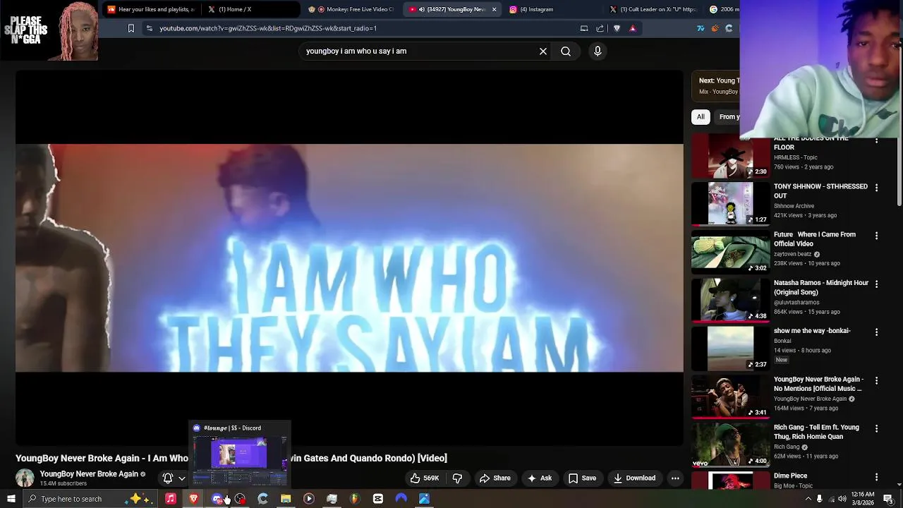Viewport: 903px width, 508px height.
Task: Dislike the YoungBoy video
Action: 457,478
